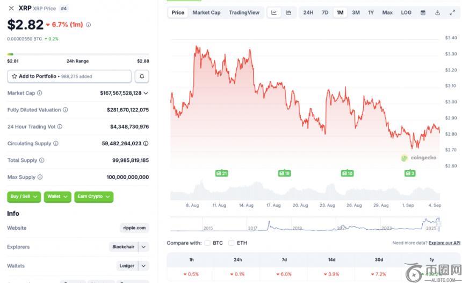Viewport: 462px width, 283px height.
Task: Tick the BTC compare checkbox
Action: coord(207,243)
